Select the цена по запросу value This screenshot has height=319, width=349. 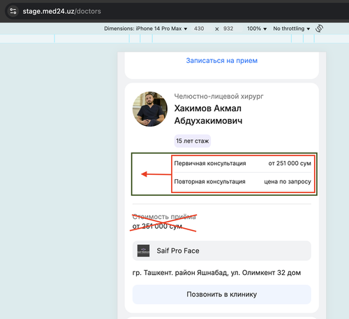coord(288,181)
